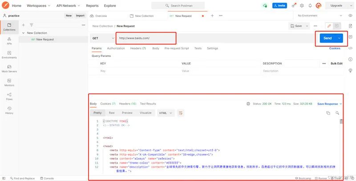Open tab bar more actions ellipsis

[220, 16]
